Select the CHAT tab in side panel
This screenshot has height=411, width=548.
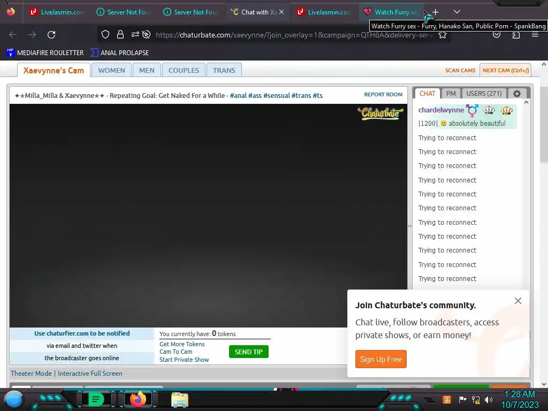tap(427, 93)
